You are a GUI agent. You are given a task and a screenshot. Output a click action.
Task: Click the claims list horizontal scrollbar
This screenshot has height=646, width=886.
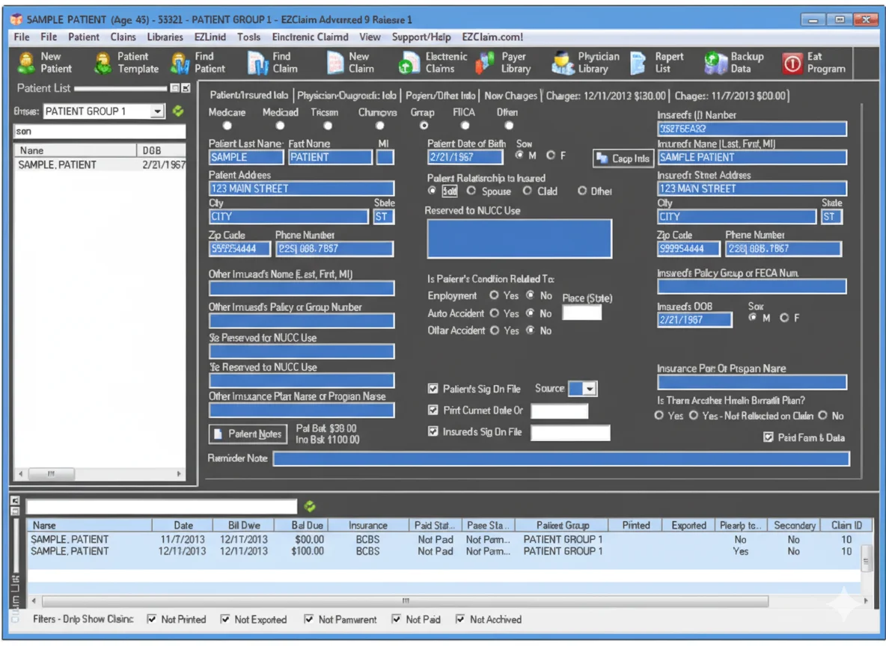[404, 600]
